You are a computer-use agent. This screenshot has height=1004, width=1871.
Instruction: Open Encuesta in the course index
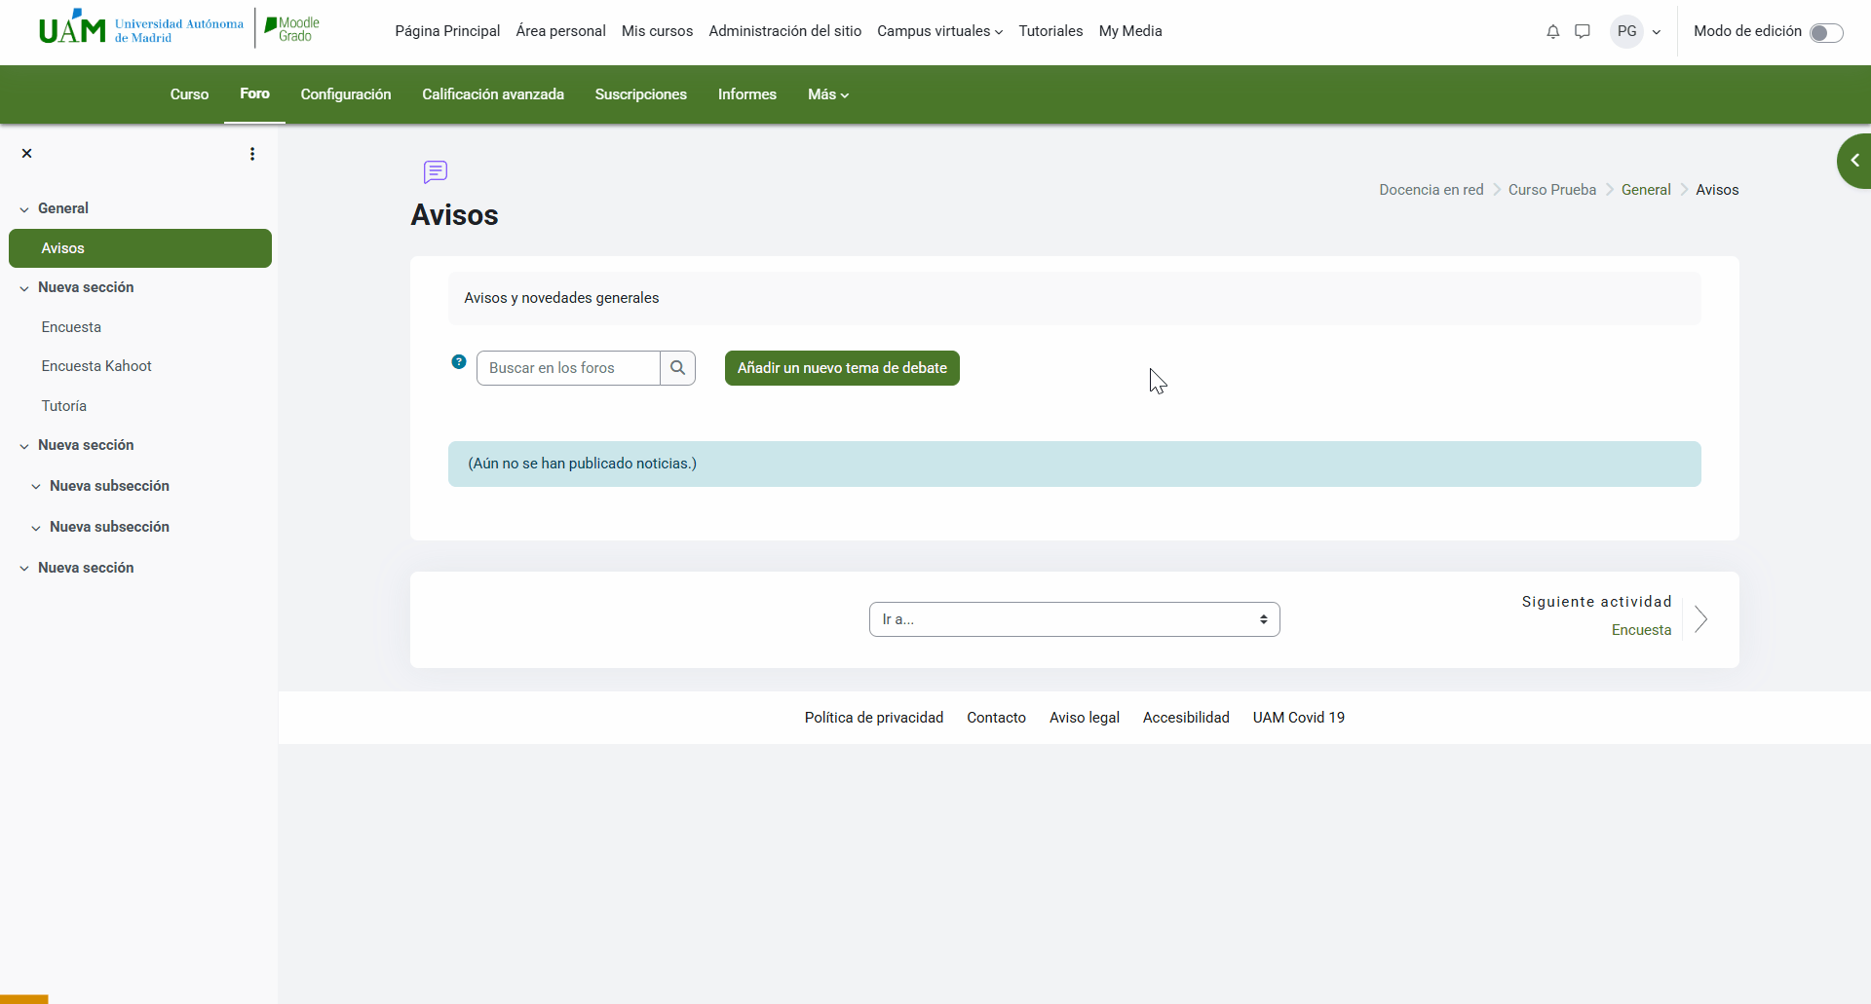(x=71, y=327)
